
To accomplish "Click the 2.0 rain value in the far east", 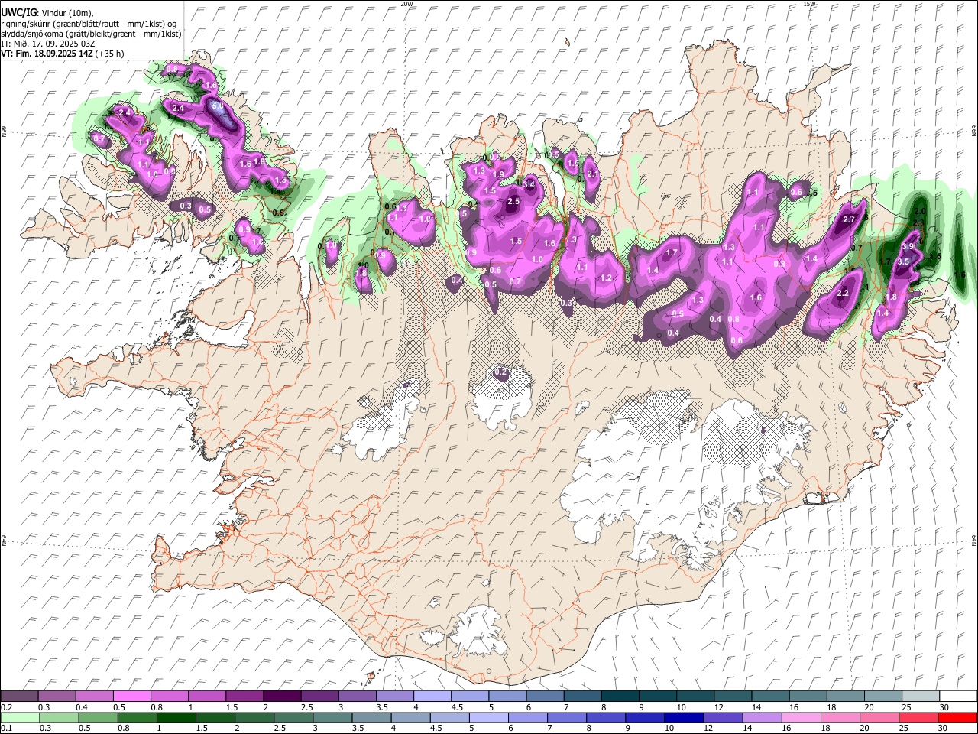I will (x=920, y=211).
